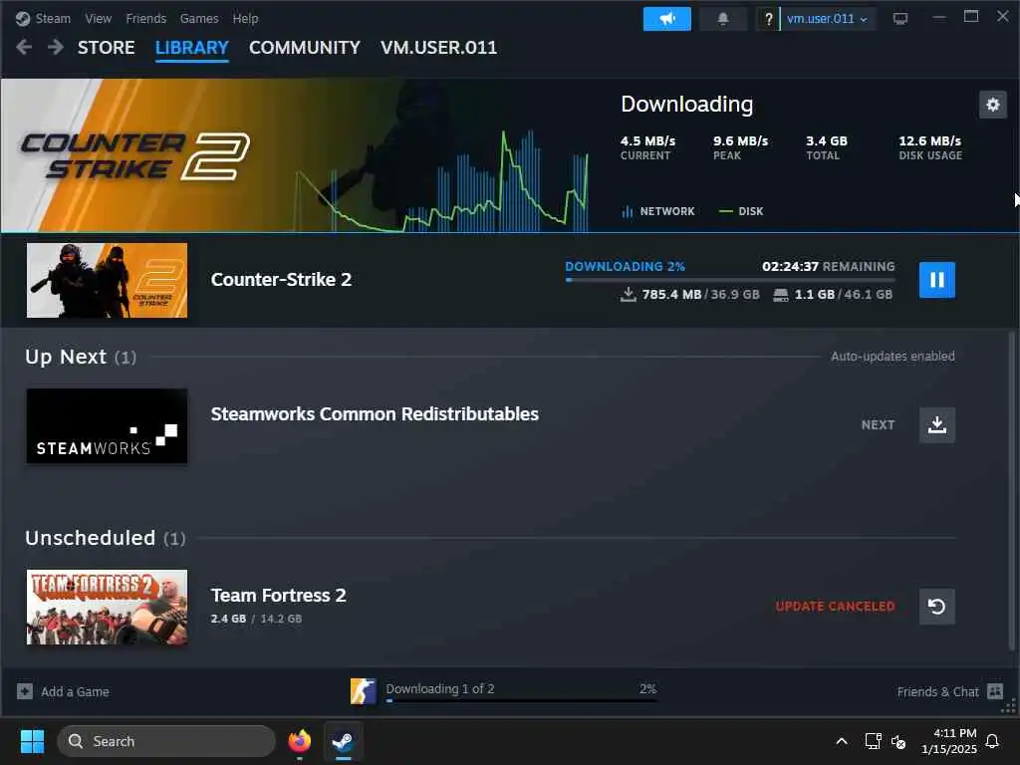
Task: Click the network tray icon
Action: tap(873, 741)
